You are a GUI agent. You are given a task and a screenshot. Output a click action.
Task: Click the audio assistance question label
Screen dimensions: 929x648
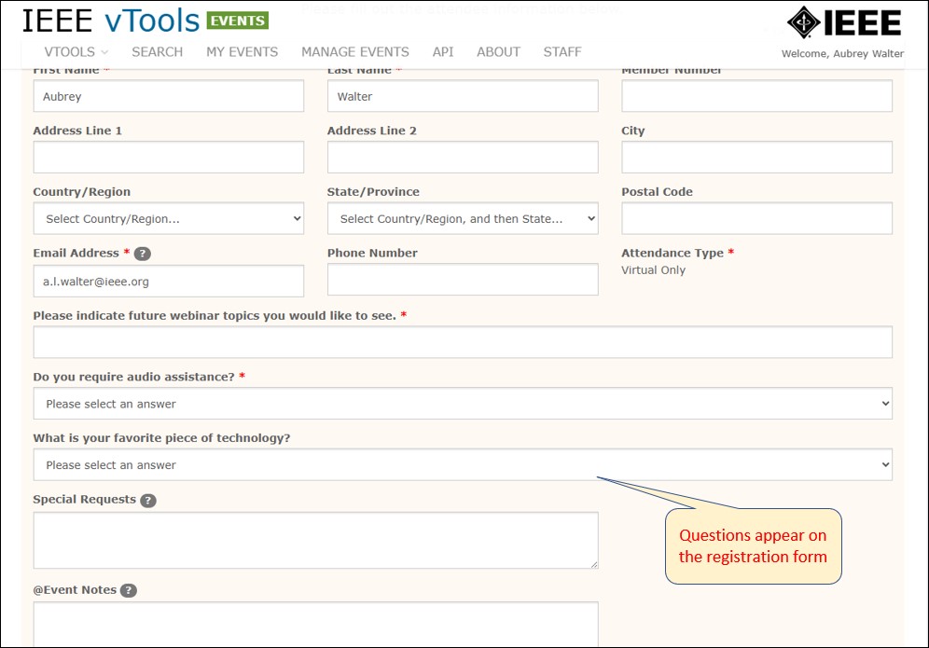coord(134,378)
